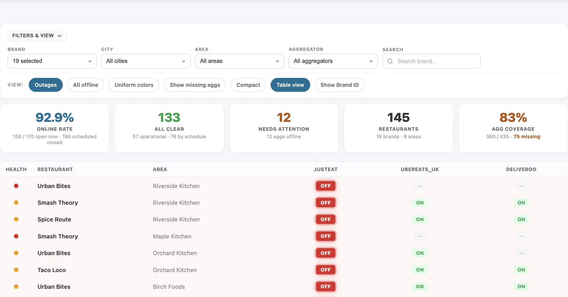Sort by the JUSTEAT column header
The width and height of the screenshot is (568, 297).
click(326, 170)
